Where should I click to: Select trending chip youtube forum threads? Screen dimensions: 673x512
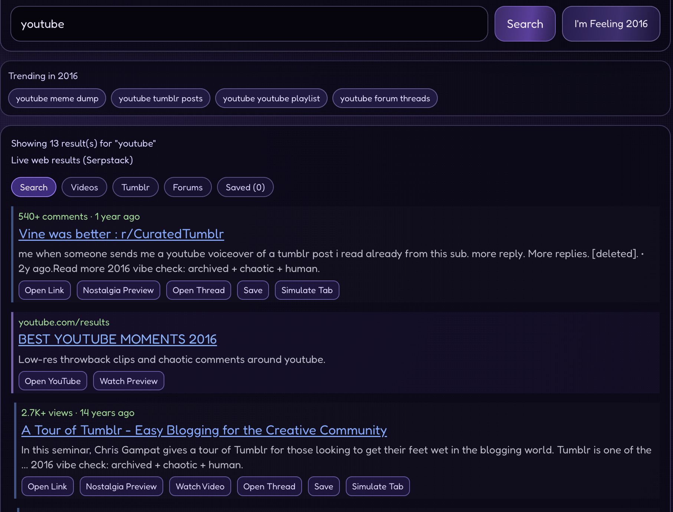[385, 98]
